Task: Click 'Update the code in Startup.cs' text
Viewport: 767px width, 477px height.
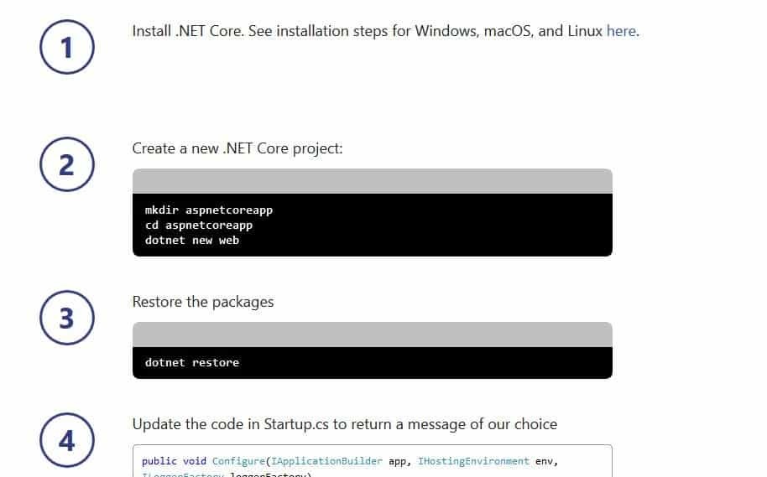Action: coord(344,424)
